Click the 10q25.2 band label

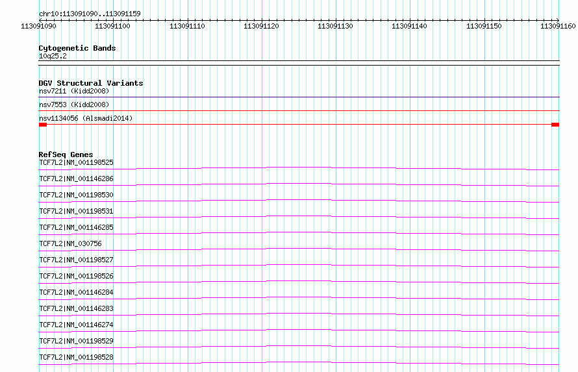point(53,56)
